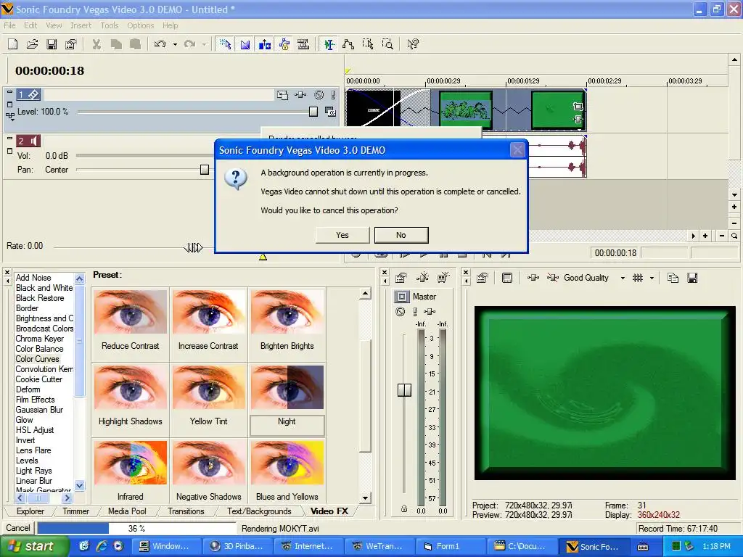Click Yes to cancel the operation
743x557 pixels.
pyautogui.click(x=342, y=235)
